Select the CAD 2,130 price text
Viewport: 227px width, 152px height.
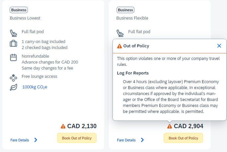pyautogui.click(x=82, y=126)
